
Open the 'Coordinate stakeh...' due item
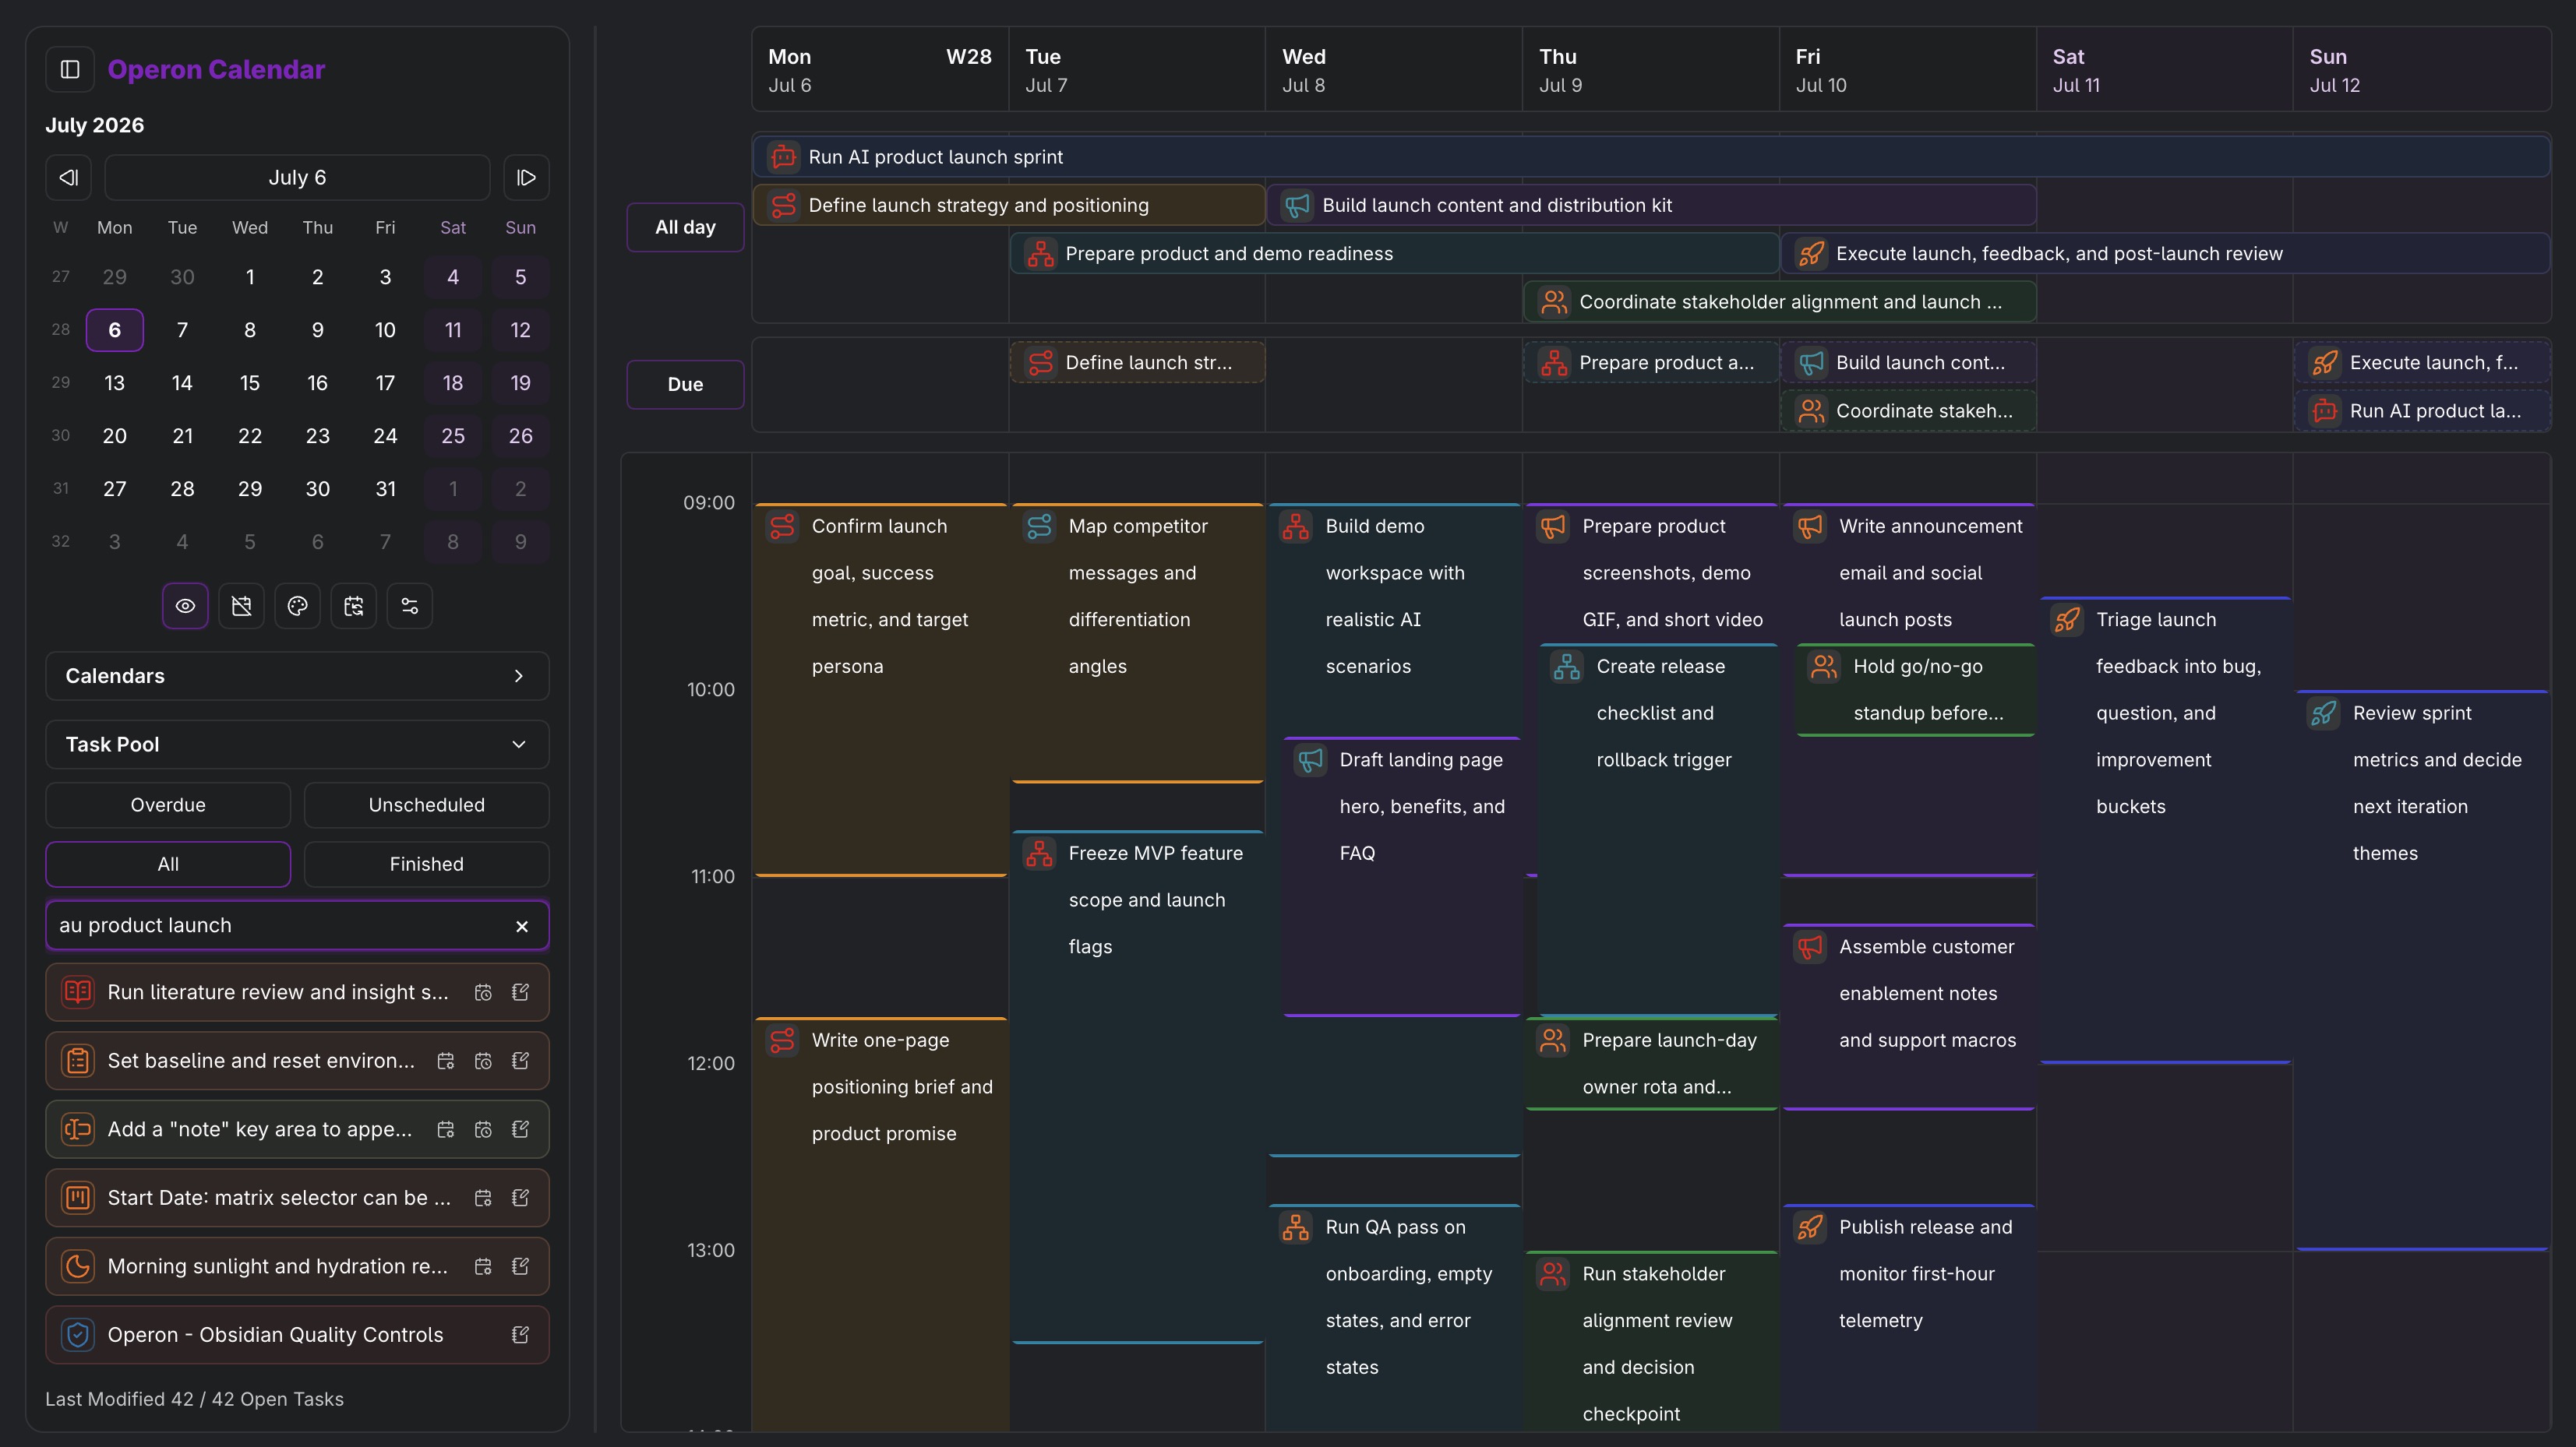[1908, 410]
